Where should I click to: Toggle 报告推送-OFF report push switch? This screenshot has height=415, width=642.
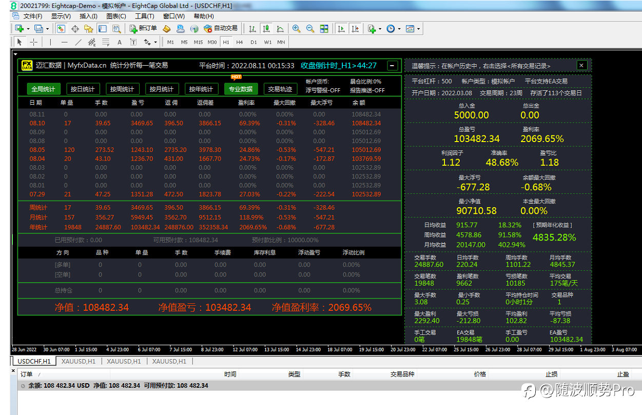pyautogui.click(x=367, y=90)
